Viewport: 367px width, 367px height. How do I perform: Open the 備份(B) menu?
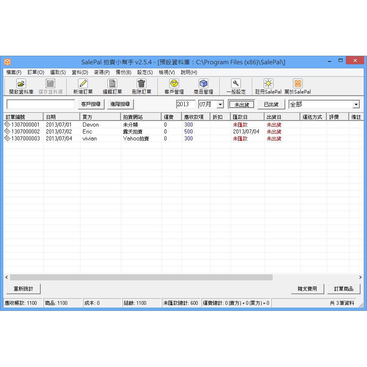click(123, 72)
